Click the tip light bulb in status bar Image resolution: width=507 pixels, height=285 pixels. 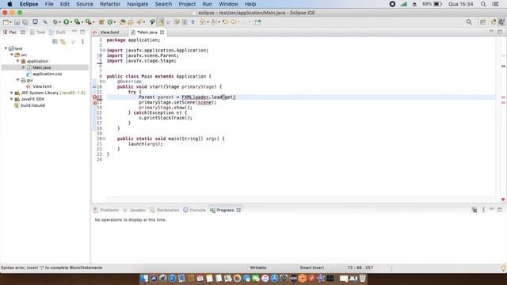click(x=503, y=268)
